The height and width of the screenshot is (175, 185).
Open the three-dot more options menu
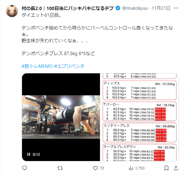[176, 8]
